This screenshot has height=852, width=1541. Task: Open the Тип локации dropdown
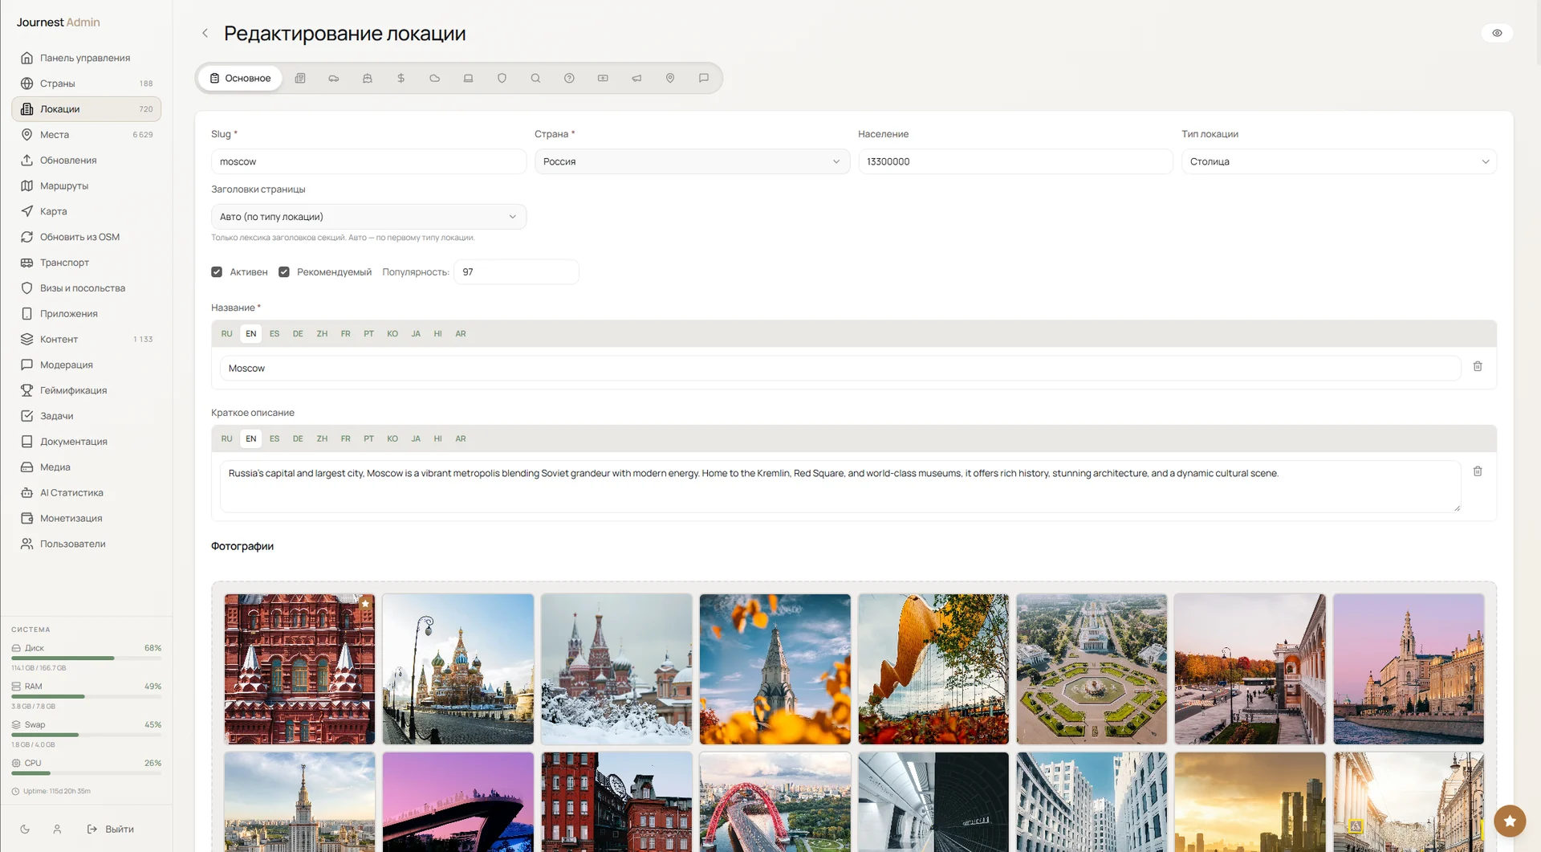click(1339, 161)
